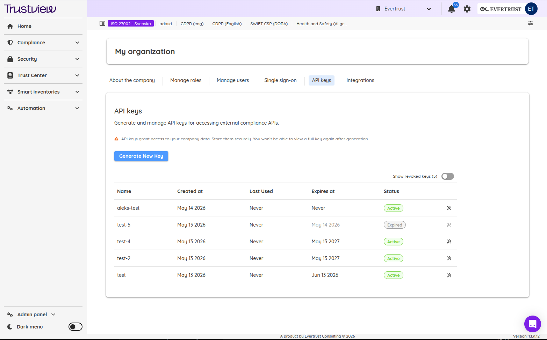The height and width of the screenshot is (340, 547).
Task: Click the Home house icon
Action: point(10,26)
